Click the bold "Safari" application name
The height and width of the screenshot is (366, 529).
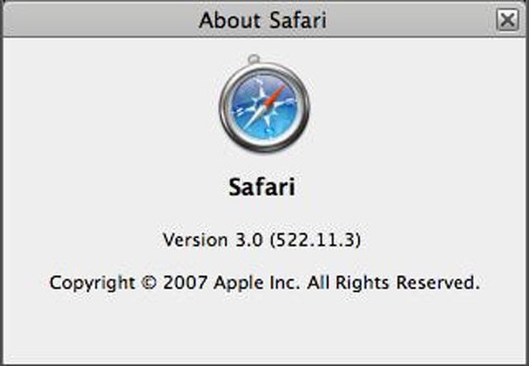[262, 187]
